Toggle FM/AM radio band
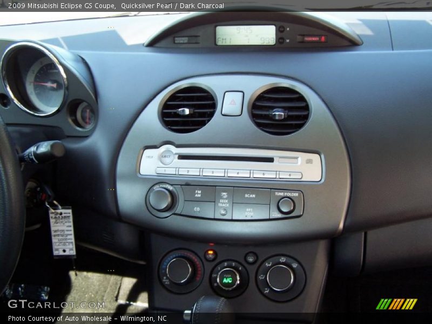Screen dimensions: 432x324 click(x=197, y=194)
